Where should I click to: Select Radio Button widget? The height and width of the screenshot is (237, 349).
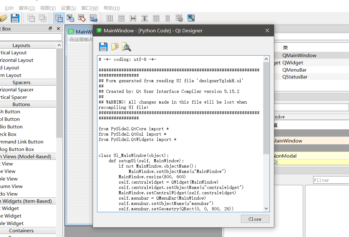click(28, 127)
